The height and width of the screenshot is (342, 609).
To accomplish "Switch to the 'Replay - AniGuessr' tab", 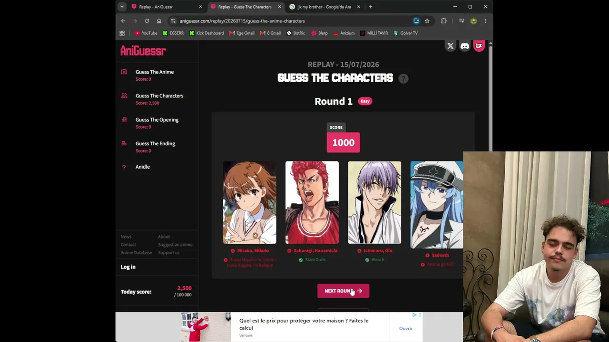I will (167, 7).
